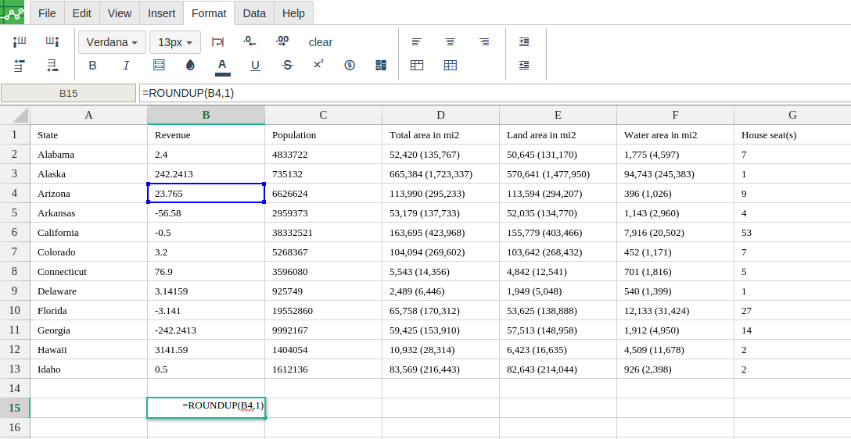Viewport: 851px width, 439px height.
Task: Center align the cell text
Action: (x=451, y=42)
